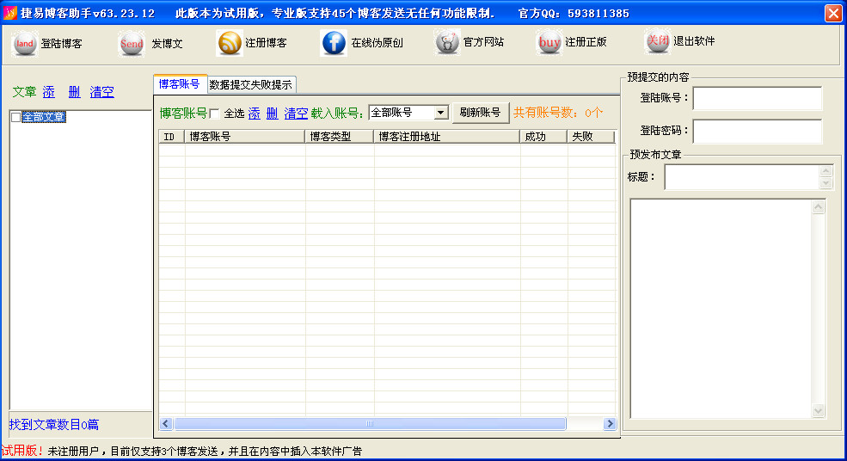Click the article text area's scroll up arrow
The image size is (847, 461).
(x=819, y=207)
